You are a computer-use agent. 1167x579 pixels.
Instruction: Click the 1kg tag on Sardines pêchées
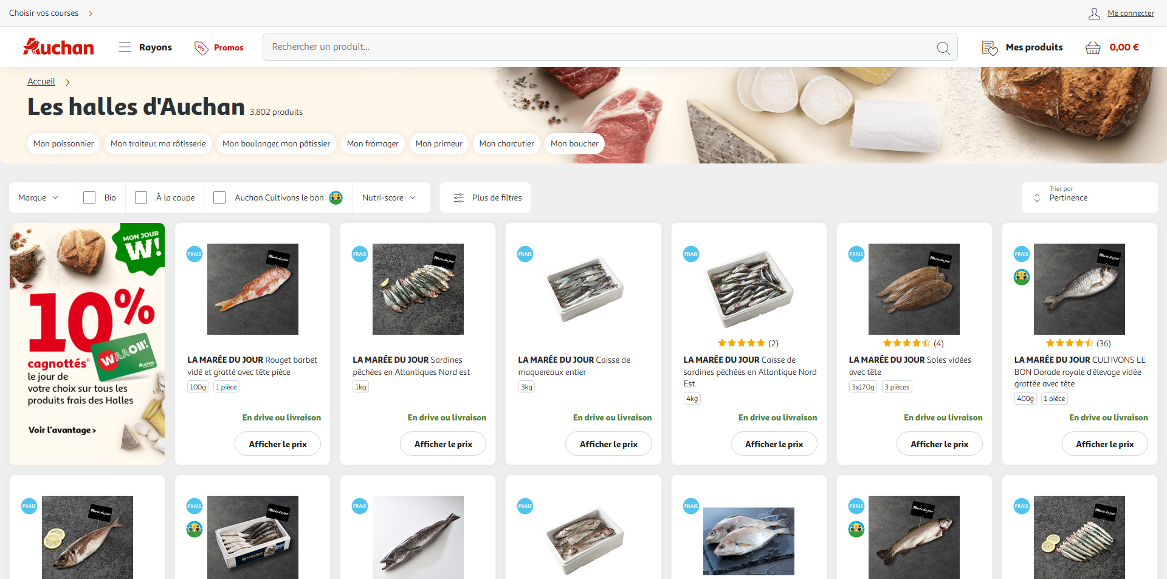pos(360,387)
